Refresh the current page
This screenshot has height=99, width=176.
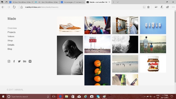(14, 7)
